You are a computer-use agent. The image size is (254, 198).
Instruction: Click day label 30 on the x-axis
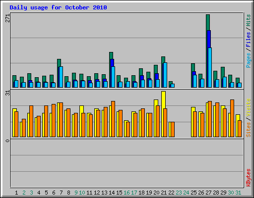[231, 193]
